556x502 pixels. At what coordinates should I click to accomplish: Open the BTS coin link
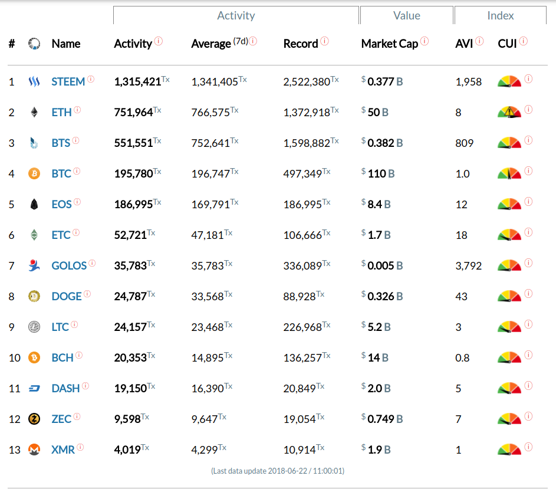point(61,143)
